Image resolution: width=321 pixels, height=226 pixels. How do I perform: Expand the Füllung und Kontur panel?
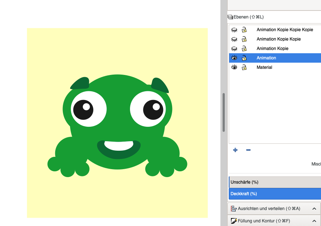(x=314, y=221)
